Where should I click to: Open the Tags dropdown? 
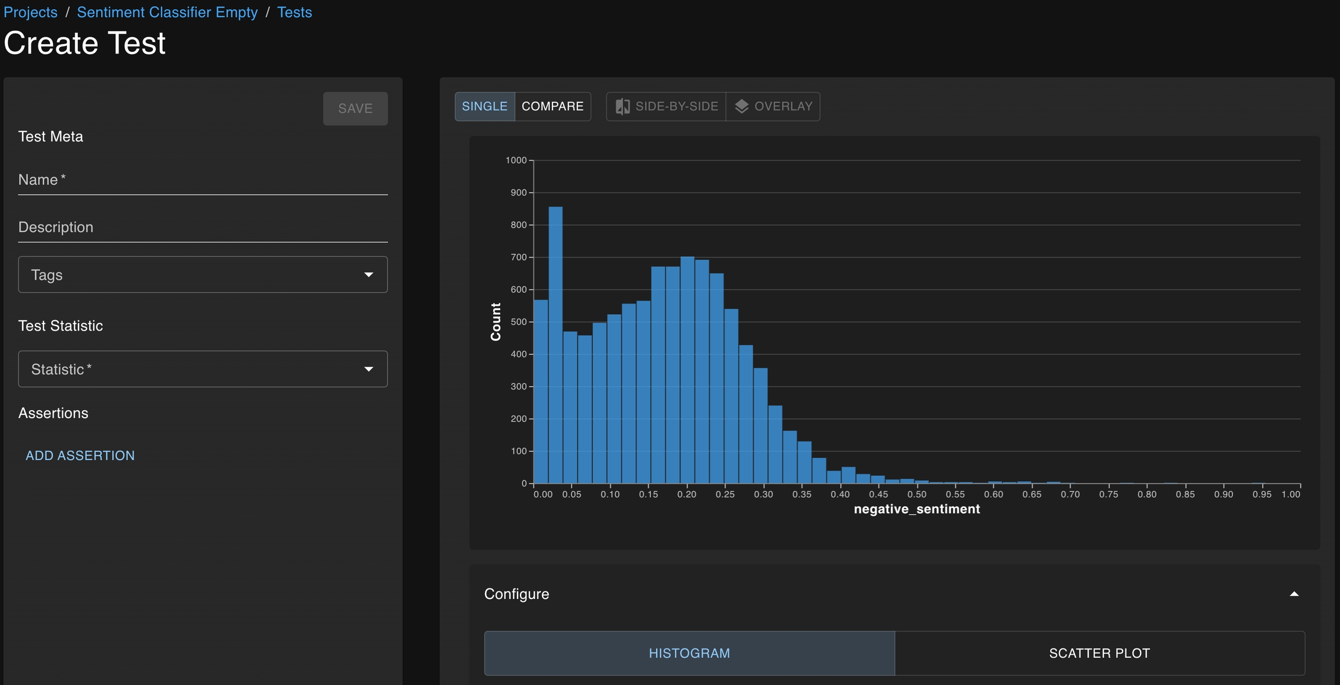tap(202, 275)
